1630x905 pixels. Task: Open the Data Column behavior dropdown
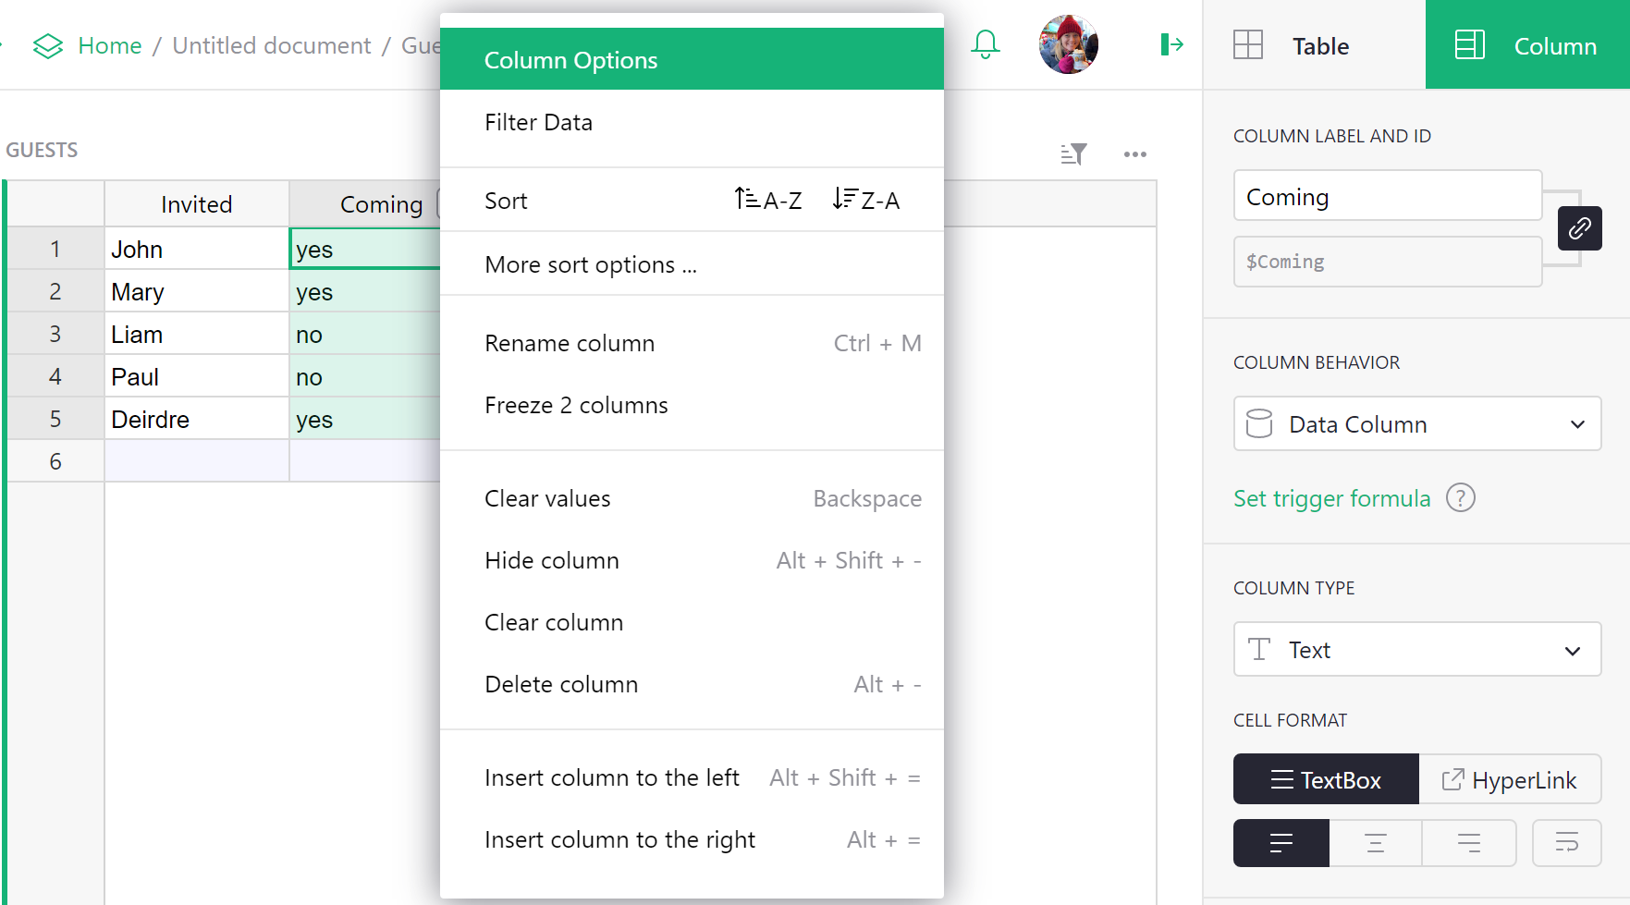point(1416,423)
